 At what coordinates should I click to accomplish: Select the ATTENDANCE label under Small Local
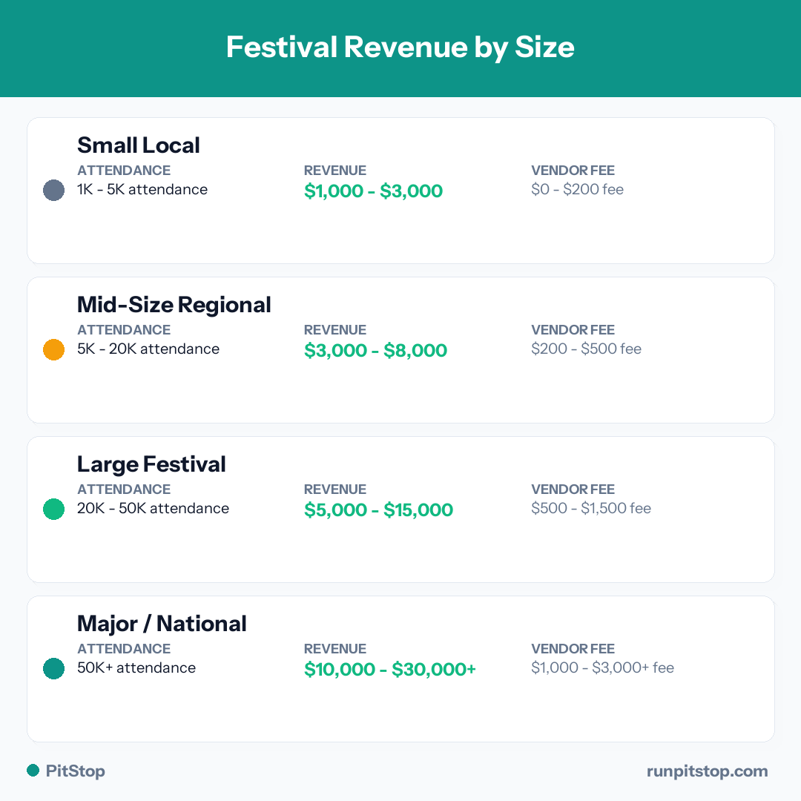[x=124, y=170]
